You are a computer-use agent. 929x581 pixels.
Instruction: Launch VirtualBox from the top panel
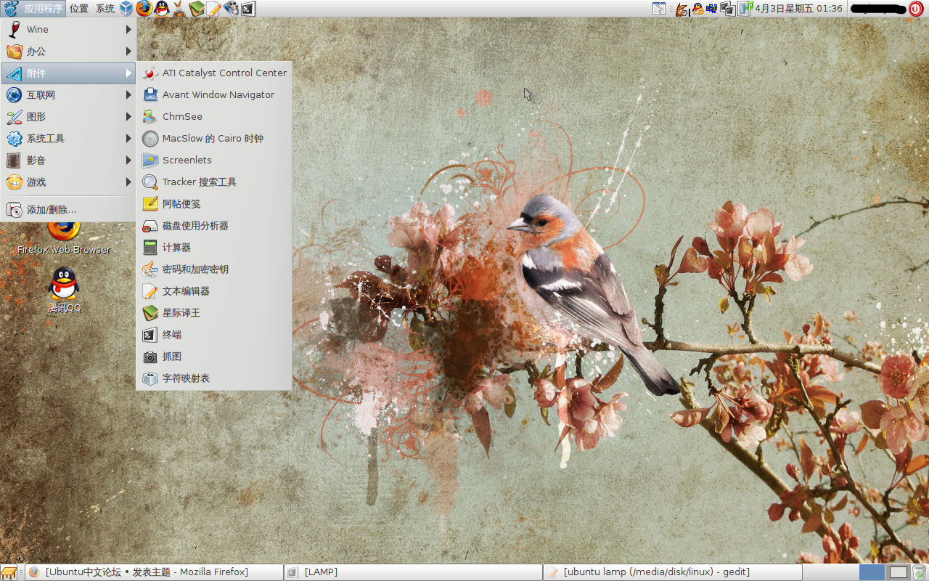(127, 9)
